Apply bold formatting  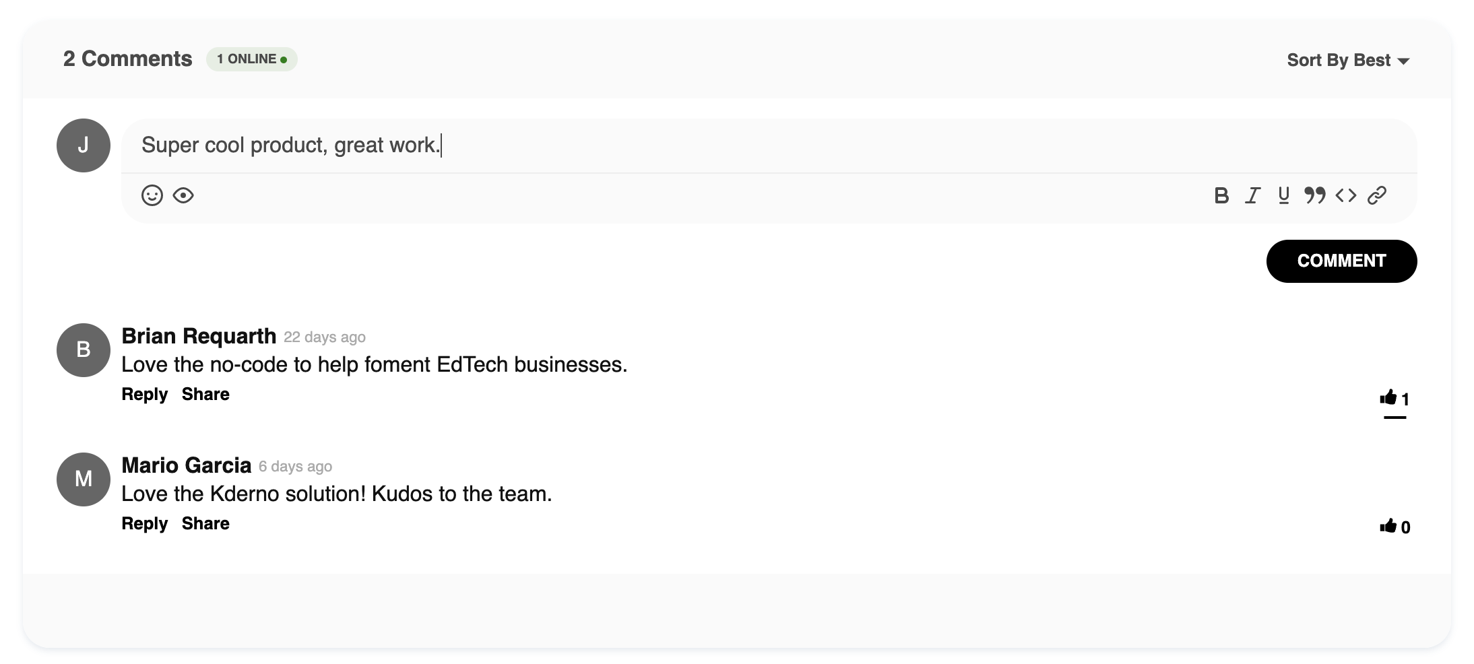tap(1221, 195)
